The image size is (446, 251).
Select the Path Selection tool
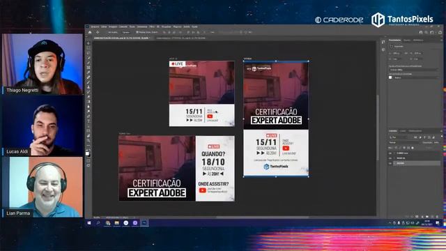[x=89, y=125]
